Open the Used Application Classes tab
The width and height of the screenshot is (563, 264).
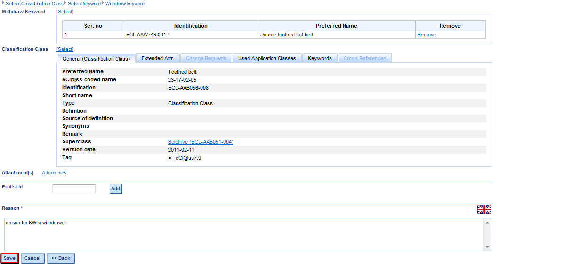tap(267, 59)
